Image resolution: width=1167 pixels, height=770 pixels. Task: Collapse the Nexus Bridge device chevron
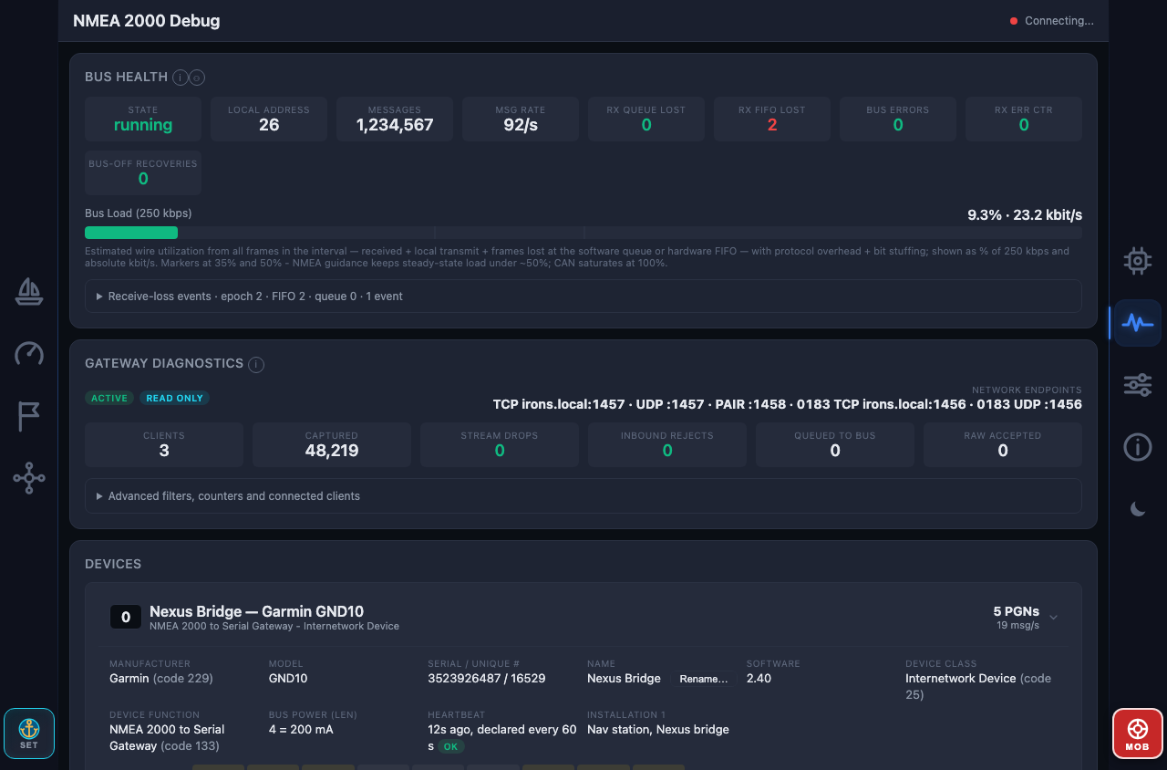click(x=1053, y=618)
